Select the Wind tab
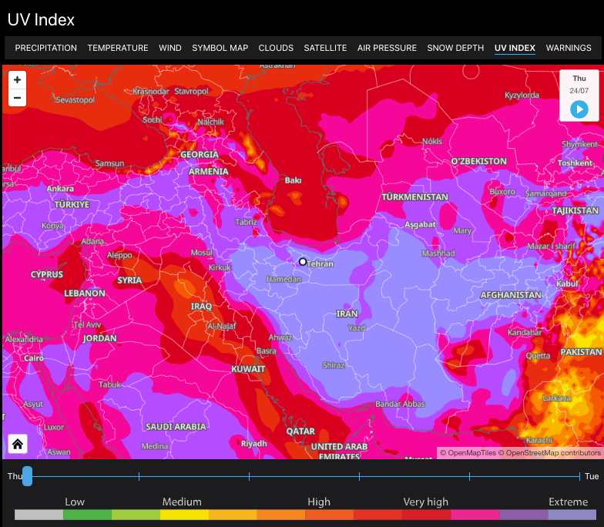 [170, 48]
